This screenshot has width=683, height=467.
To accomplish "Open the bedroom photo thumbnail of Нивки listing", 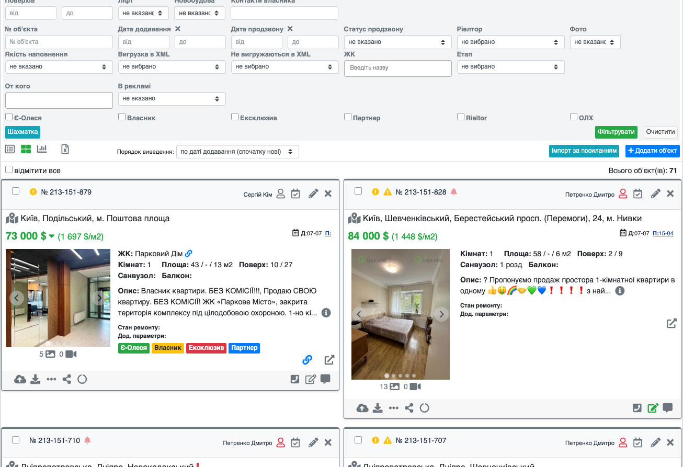I will pyautogui.click(x=401, y=314).
